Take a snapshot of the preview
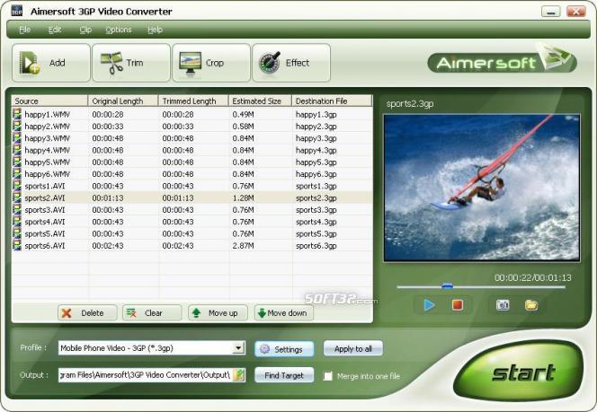The height and width of the screenshot is (412, 597). coord(503,305)
